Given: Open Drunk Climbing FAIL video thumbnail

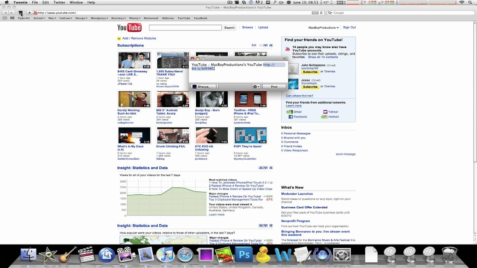Looking at the screenshot, I should 173,135.
